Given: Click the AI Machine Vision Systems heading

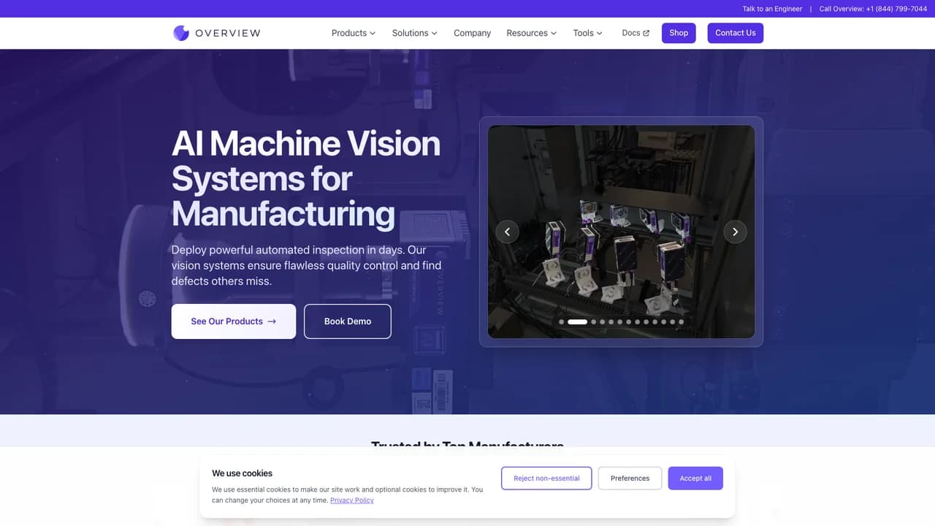Looking at the screenshot, I should (x=306, y=178).
